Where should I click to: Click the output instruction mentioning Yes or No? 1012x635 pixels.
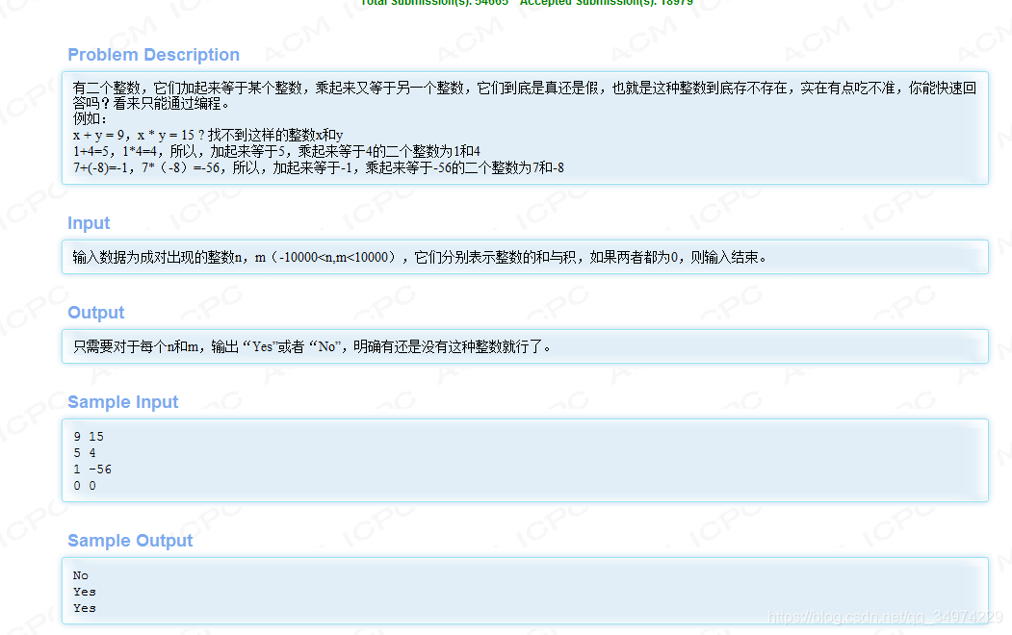312,346
